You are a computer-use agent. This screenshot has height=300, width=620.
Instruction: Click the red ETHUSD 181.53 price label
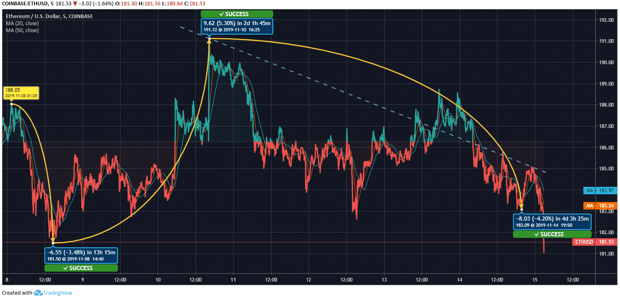[595, 242]
